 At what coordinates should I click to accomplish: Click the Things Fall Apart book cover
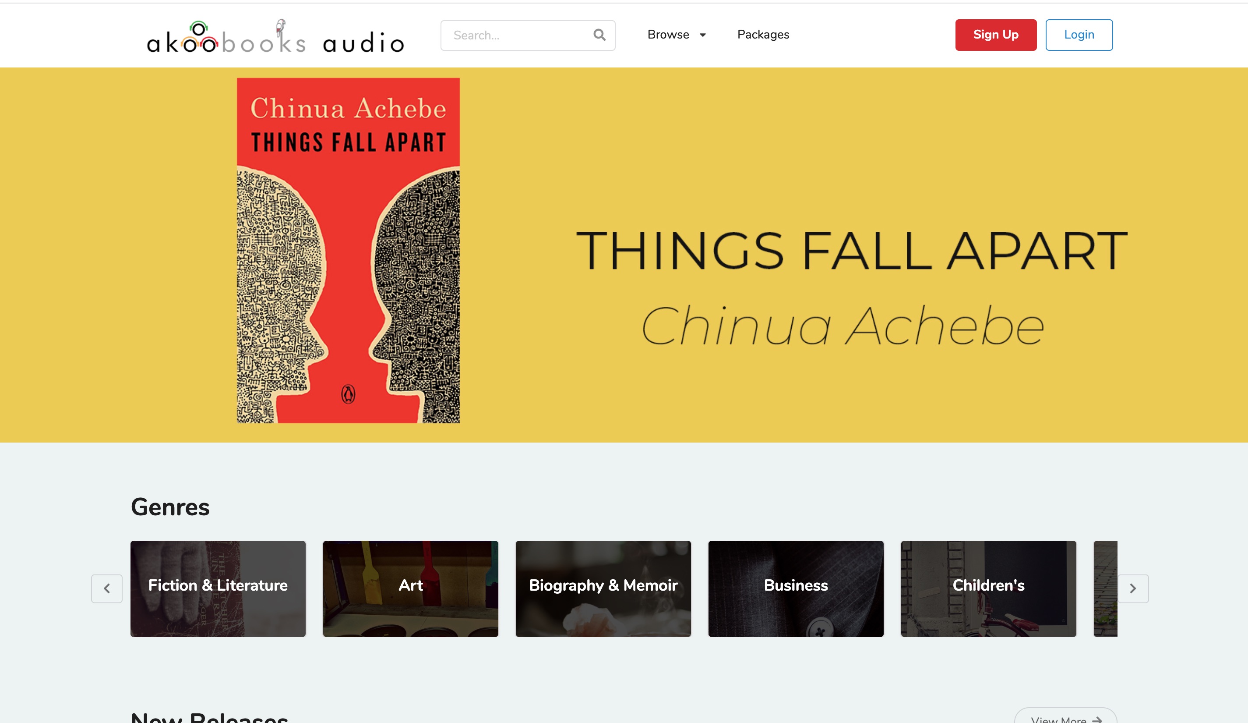[348, 250]
